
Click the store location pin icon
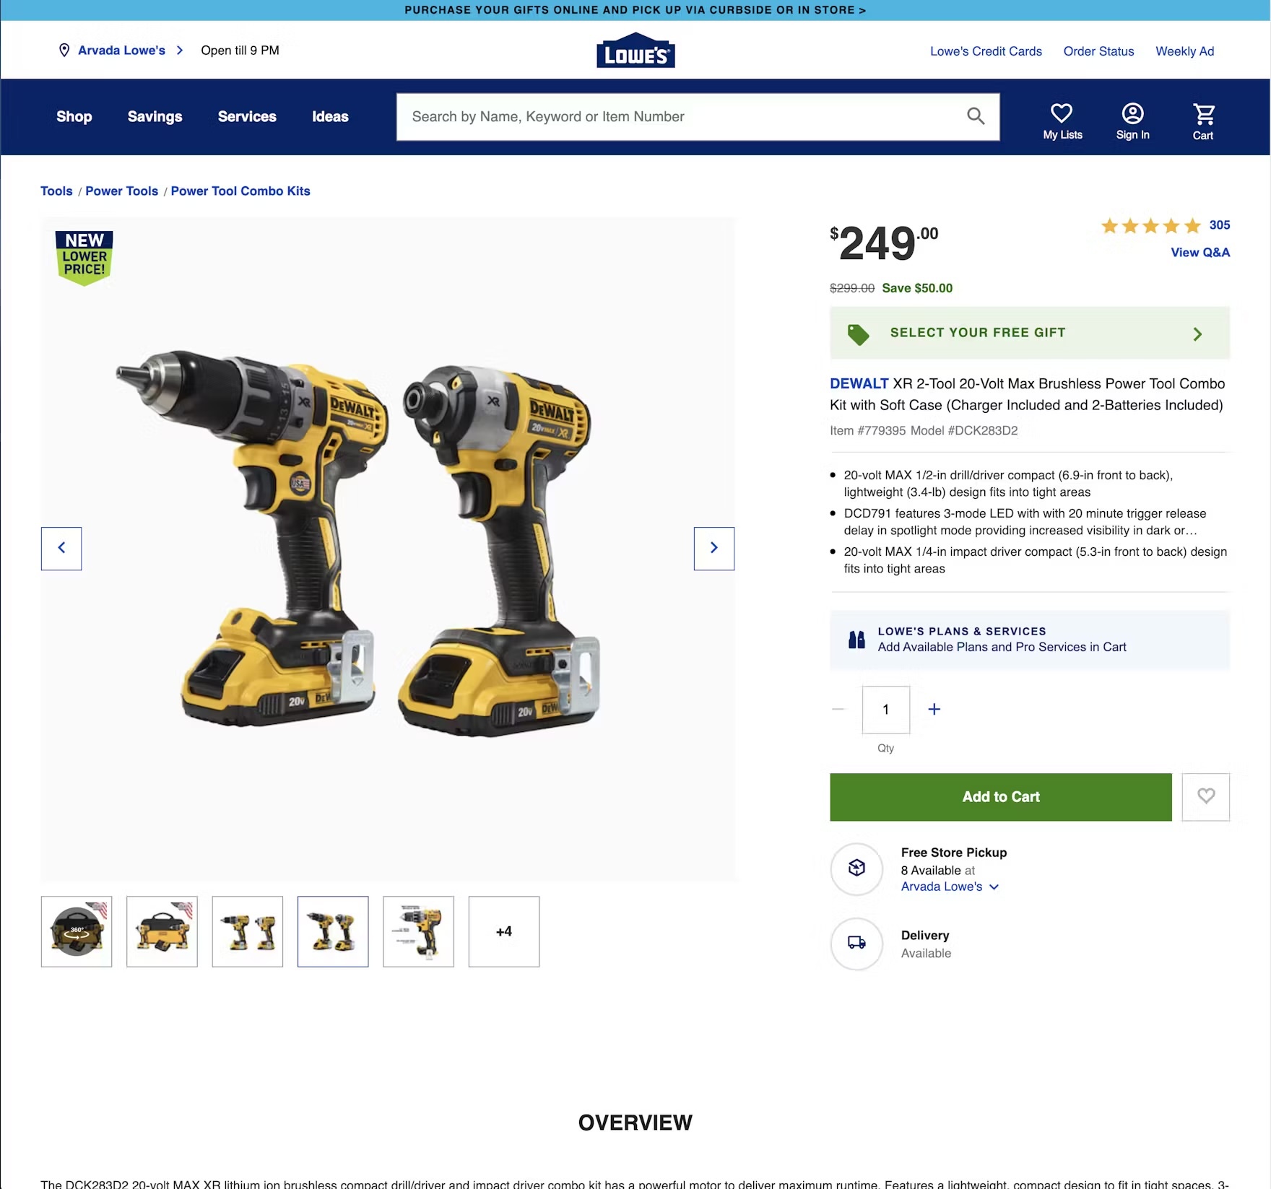tap(64, 51)
